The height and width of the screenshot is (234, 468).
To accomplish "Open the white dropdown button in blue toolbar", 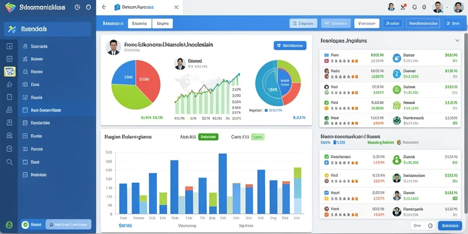I will click(x=367, y=23).
